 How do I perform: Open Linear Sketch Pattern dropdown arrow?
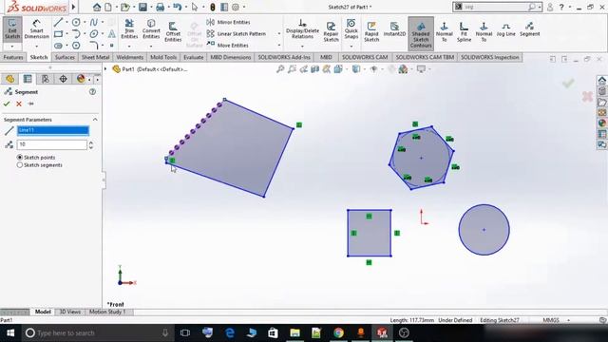pyautogui.click(x=278, y=34)
